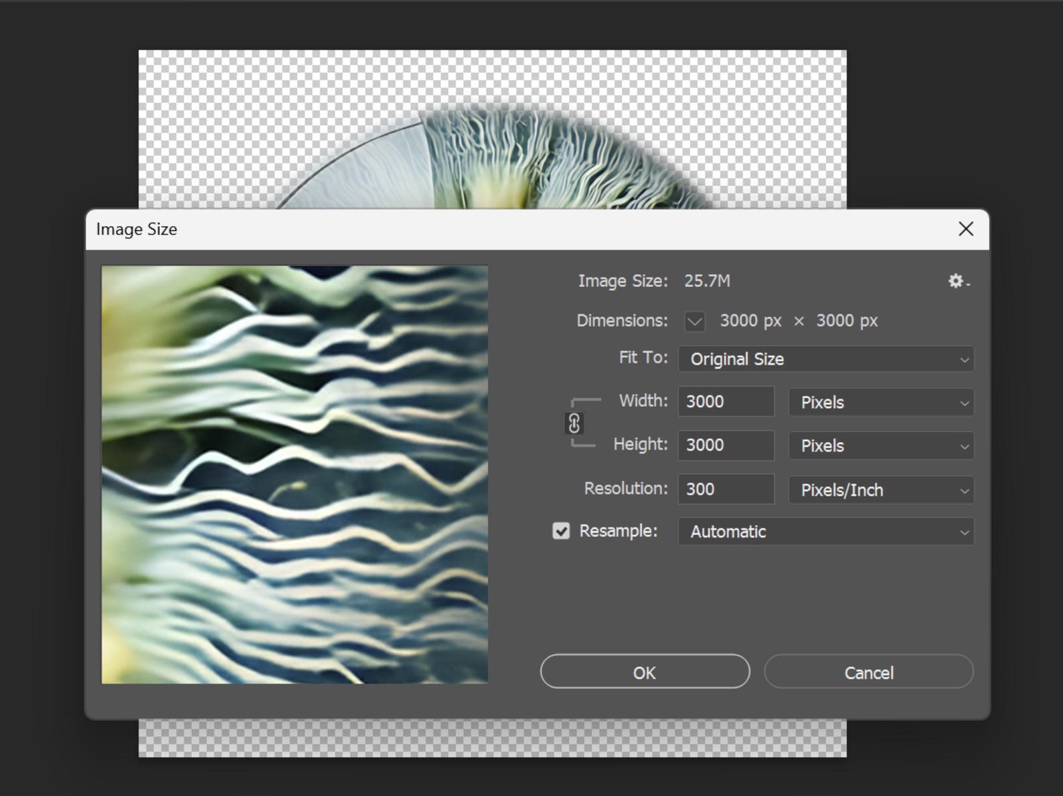The width and height of the screenshot is (1063, 796).
Task: Close the Image Size dialog window
Action: click(x=966, y=229)
